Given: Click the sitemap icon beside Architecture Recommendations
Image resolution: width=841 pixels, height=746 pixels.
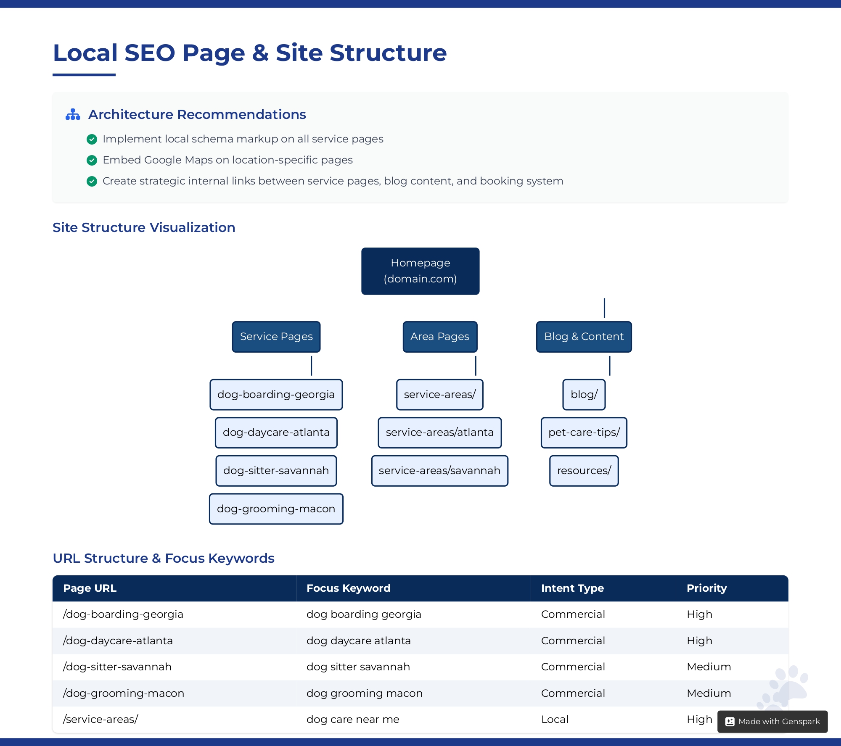Looking at the screenshot, I should pyautogui.click(x=73, y=114).
